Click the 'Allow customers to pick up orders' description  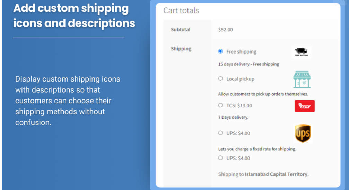[263, 94]
